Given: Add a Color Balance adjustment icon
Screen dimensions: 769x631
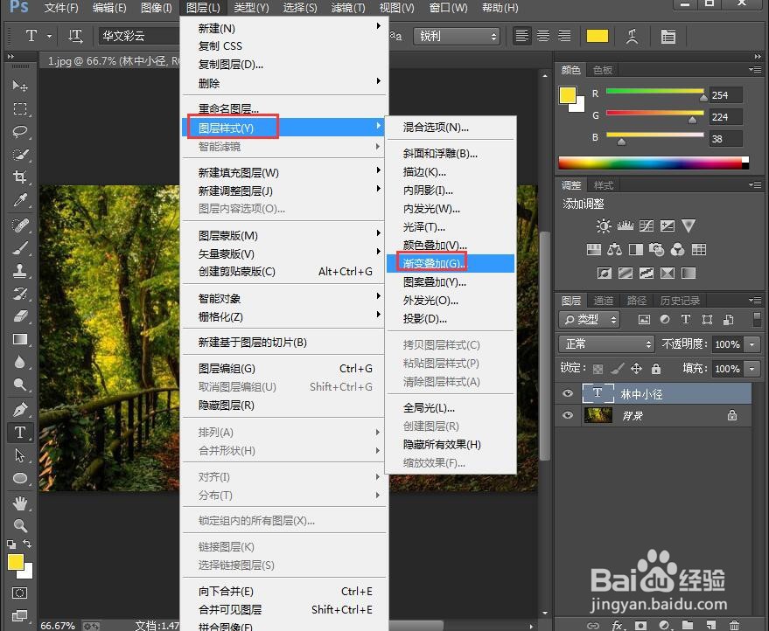Looking at the screenshot, I should point(614,250).
